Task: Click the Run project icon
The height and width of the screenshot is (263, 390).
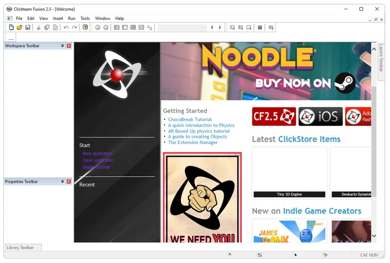Action: pos(233,27)
